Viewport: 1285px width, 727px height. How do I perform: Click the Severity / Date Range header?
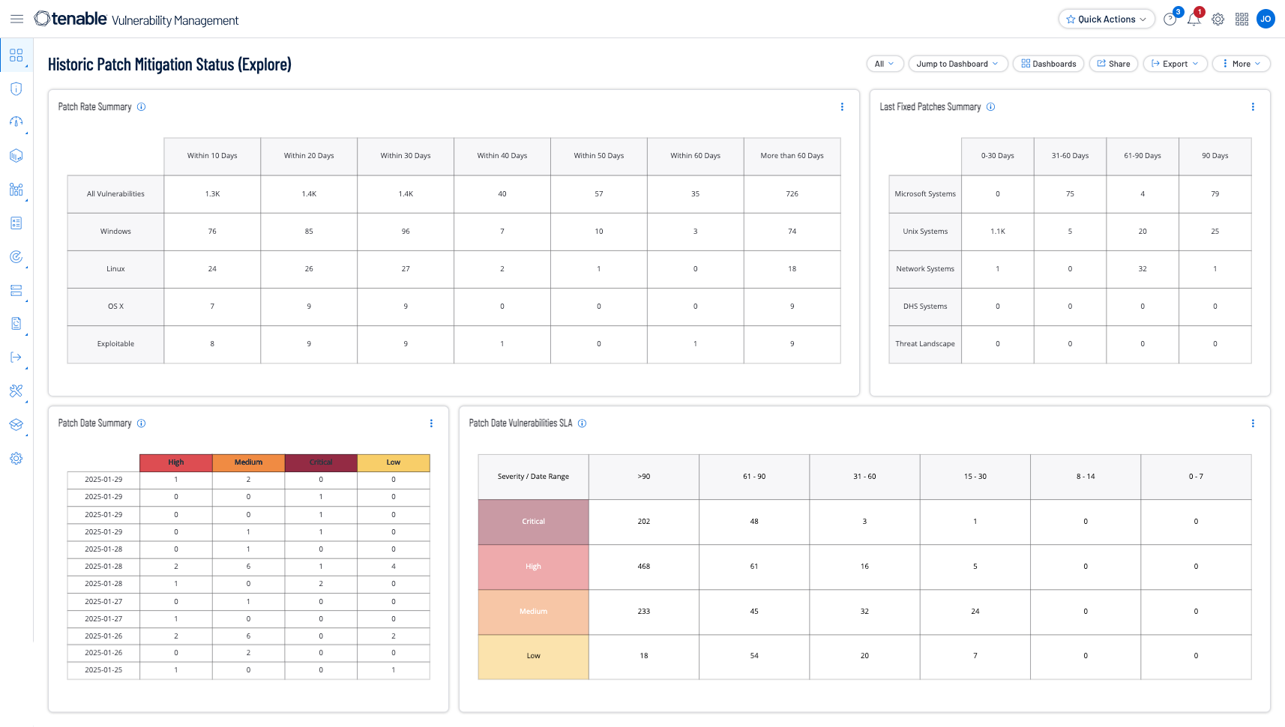click(x=533, y=477)
